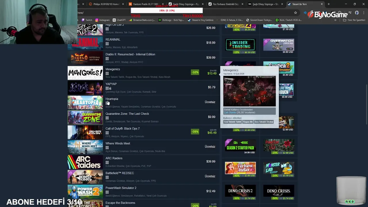Viewport: 368px width, 207px height.
Task: Close the Toz Torbasız Elektrikli tab
Action: click(x=242, y=4)
